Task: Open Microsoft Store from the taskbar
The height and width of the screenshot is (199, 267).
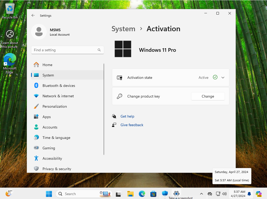Action: click(x=153, y=194)
